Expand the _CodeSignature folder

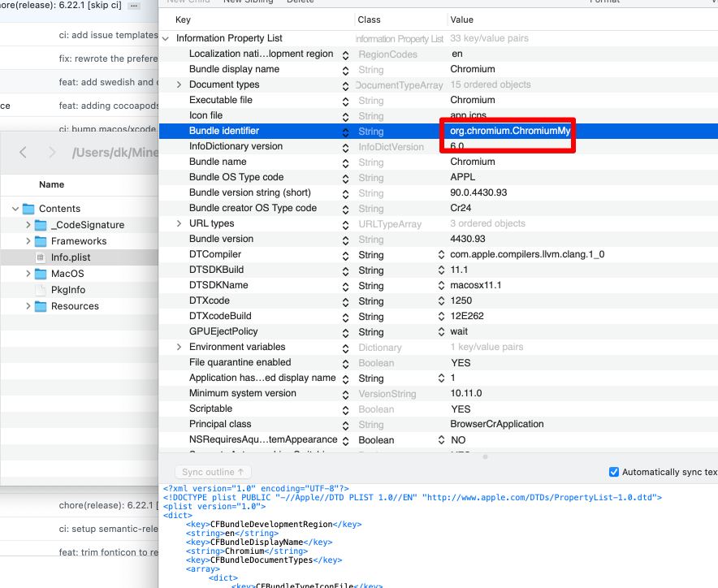(x=28, y=225)
